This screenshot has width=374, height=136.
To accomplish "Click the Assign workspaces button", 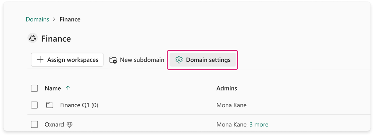I will tap(67, 60).
